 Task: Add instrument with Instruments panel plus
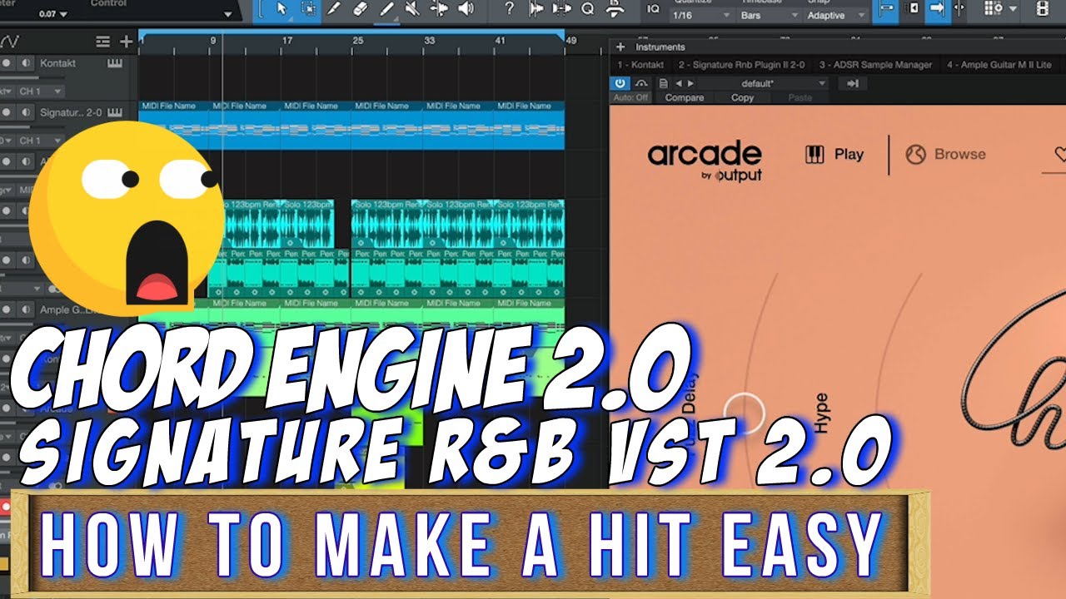620,47
